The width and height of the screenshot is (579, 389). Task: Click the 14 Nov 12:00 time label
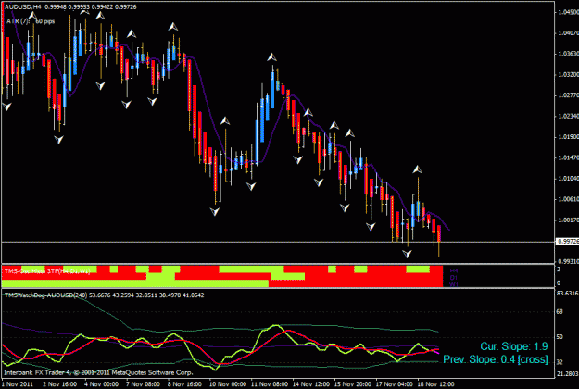pos(309,384)
